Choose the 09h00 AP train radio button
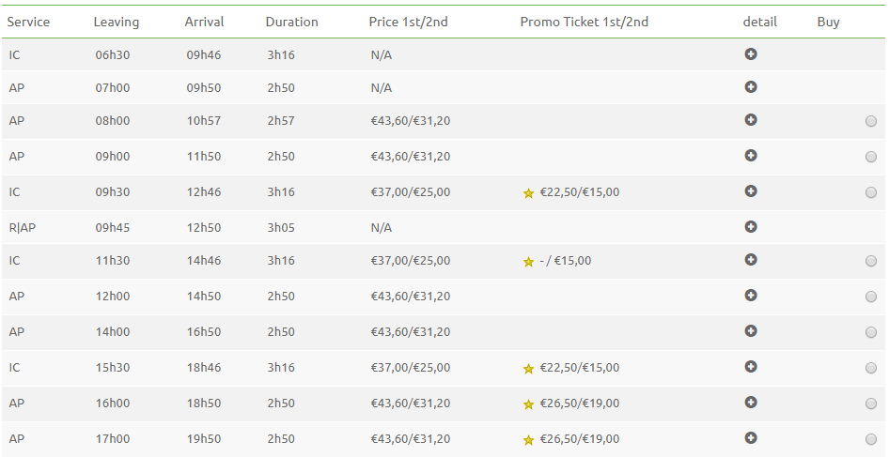 [871, 157]
